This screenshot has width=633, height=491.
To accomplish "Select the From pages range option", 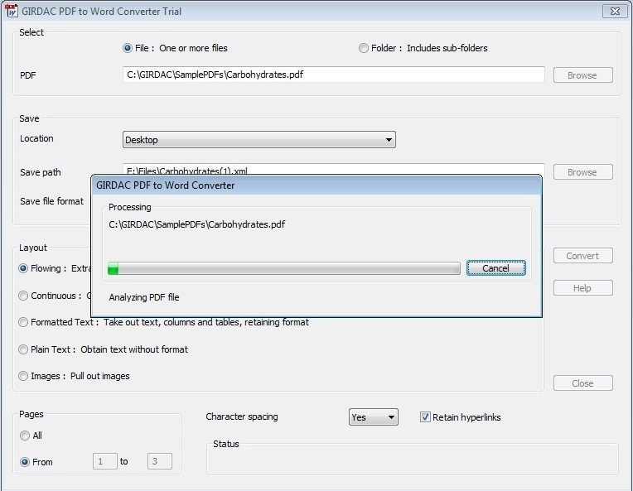I will [x=36, y=462].
